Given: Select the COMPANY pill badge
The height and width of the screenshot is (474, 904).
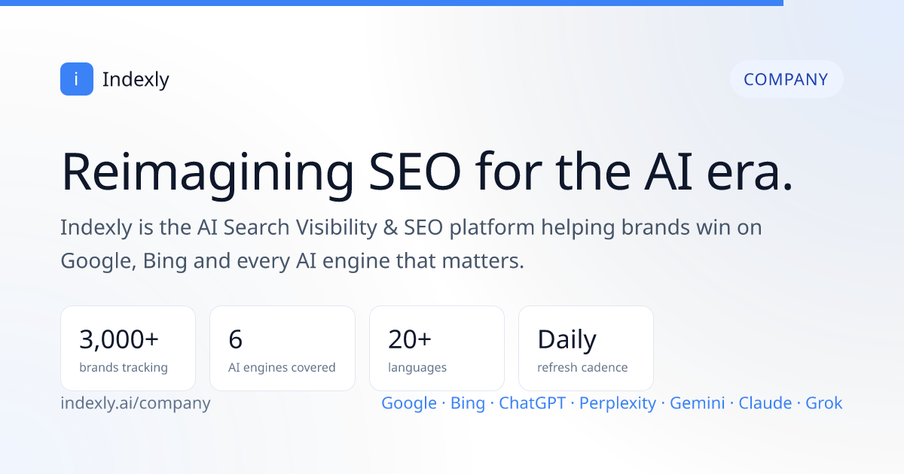Looking at the screenshot, I should tap(786, 79).
